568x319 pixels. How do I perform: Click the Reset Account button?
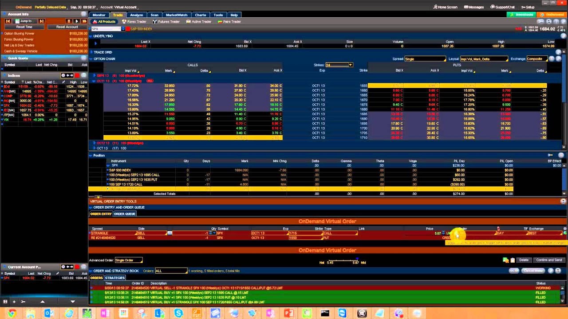click(x=67, y=27)
